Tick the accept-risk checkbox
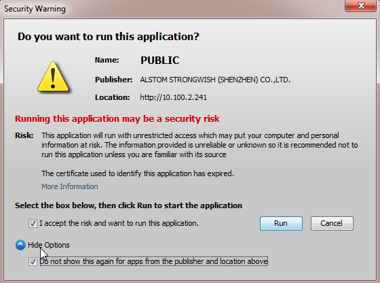Image resolution: width=380 pixels, height=283 pixels. pos(33,223)
